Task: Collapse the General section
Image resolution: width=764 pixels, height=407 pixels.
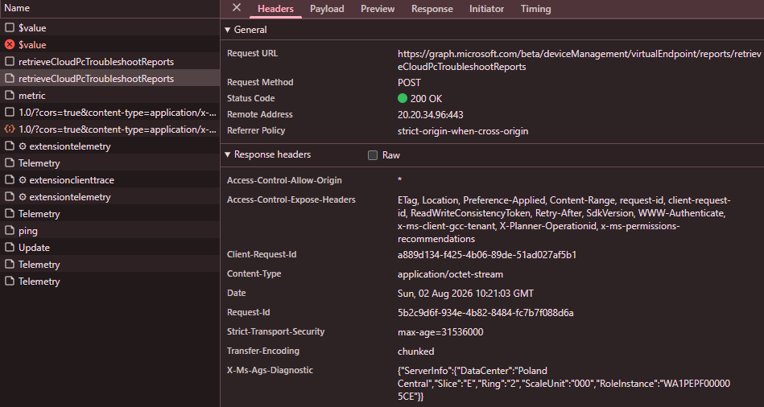Action: 227,30
